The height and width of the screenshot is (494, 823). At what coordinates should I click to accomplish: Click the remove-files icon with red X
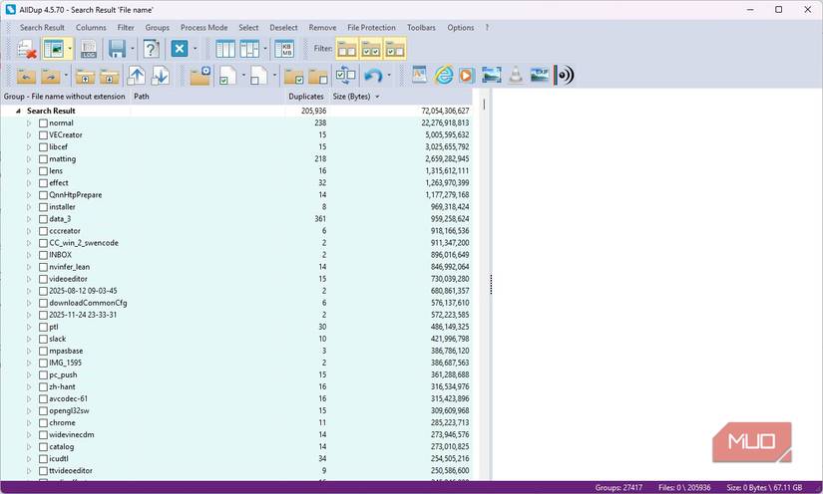point(26,49)
